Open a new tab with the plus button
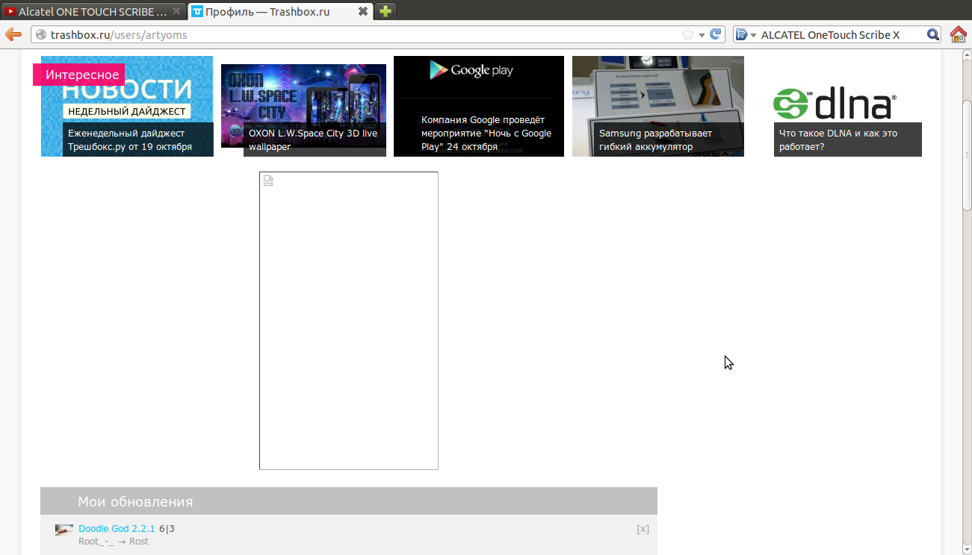The width and height of the screenshot is (972, 555). click(385, 11)
